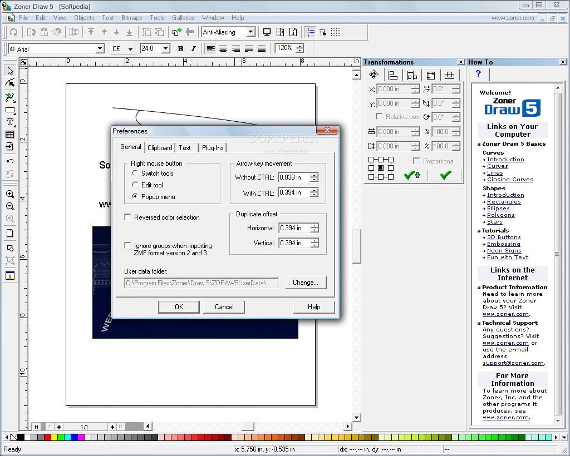
Task: Toggle the Proportional checkbox in Transformations
Action: tap(416, 161)
